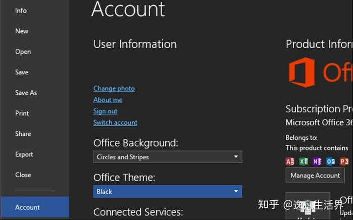Screen dimensions: 353x220
Task: Click the PowerPoint app icon
Action: 344,161
